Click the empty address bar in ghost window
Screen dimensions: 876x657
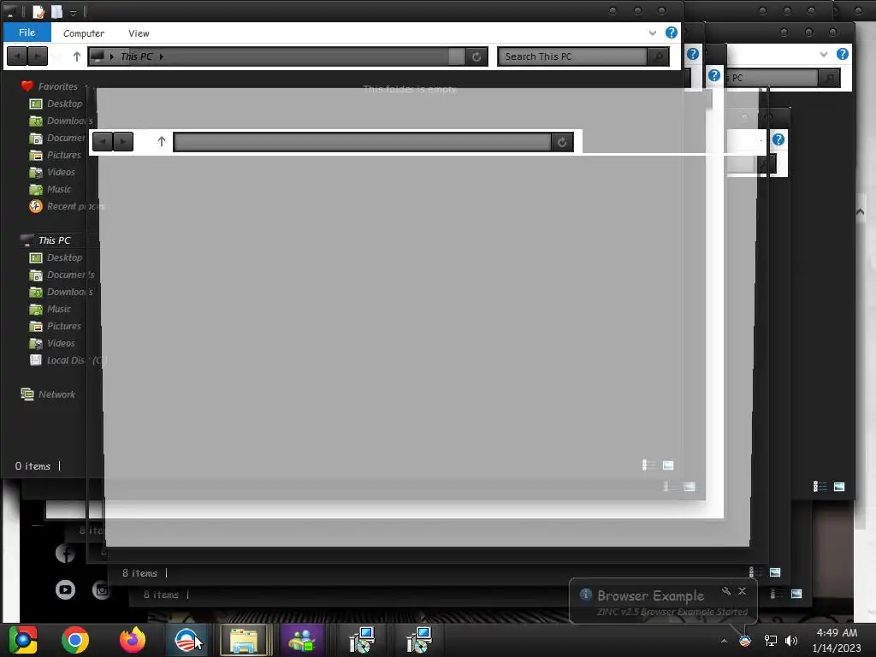pyautogui.click(x=362, y=141)
